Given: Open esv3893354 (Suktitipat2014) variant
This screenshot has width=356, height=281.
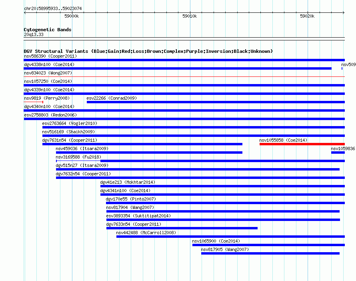Looking at the screenshot, I should (x=138, y=216).
